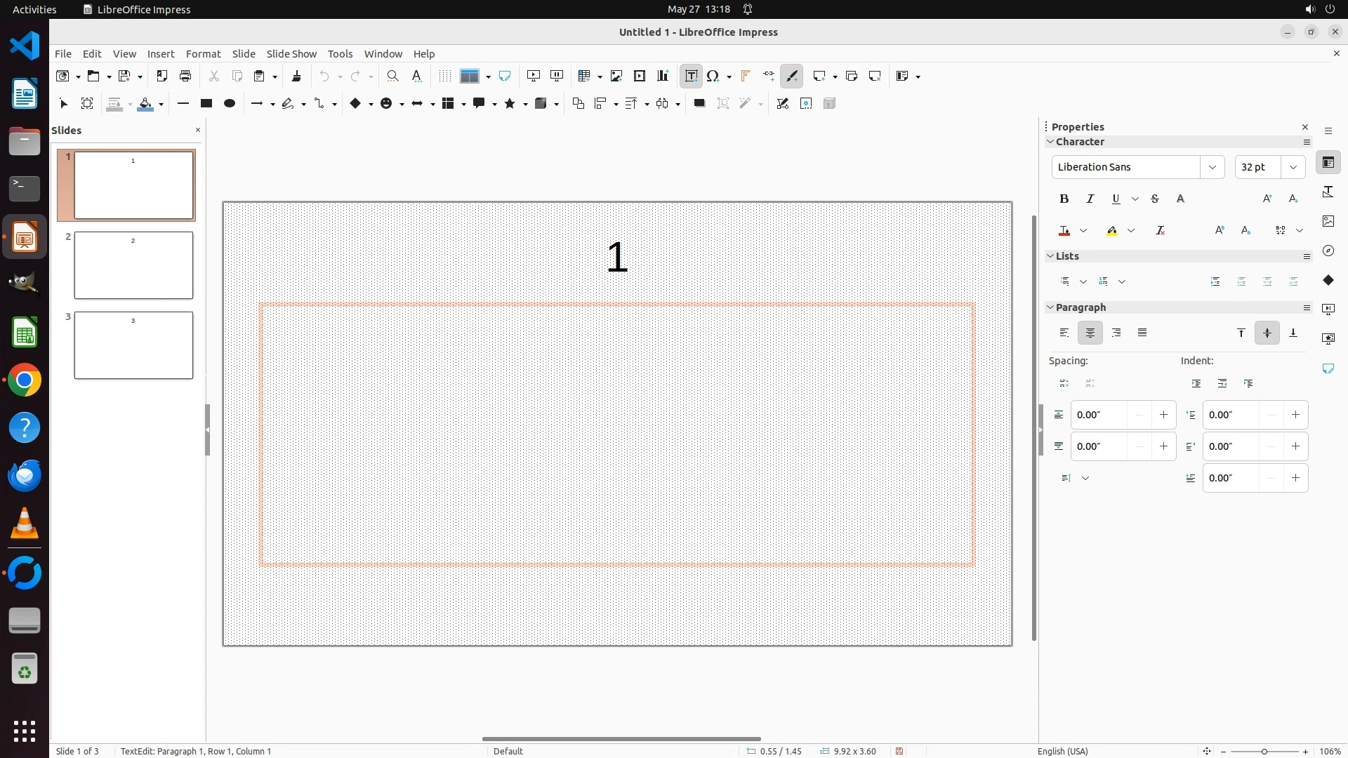Collapse the Paragraph section
Image resolution: width=1348 pixels, height=758 pixels.
coord(1050,307)
